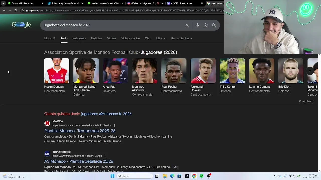The image size is (321, 180).
Task: Start a voice search via the microphone icon
Action: (x=197, y=25)
